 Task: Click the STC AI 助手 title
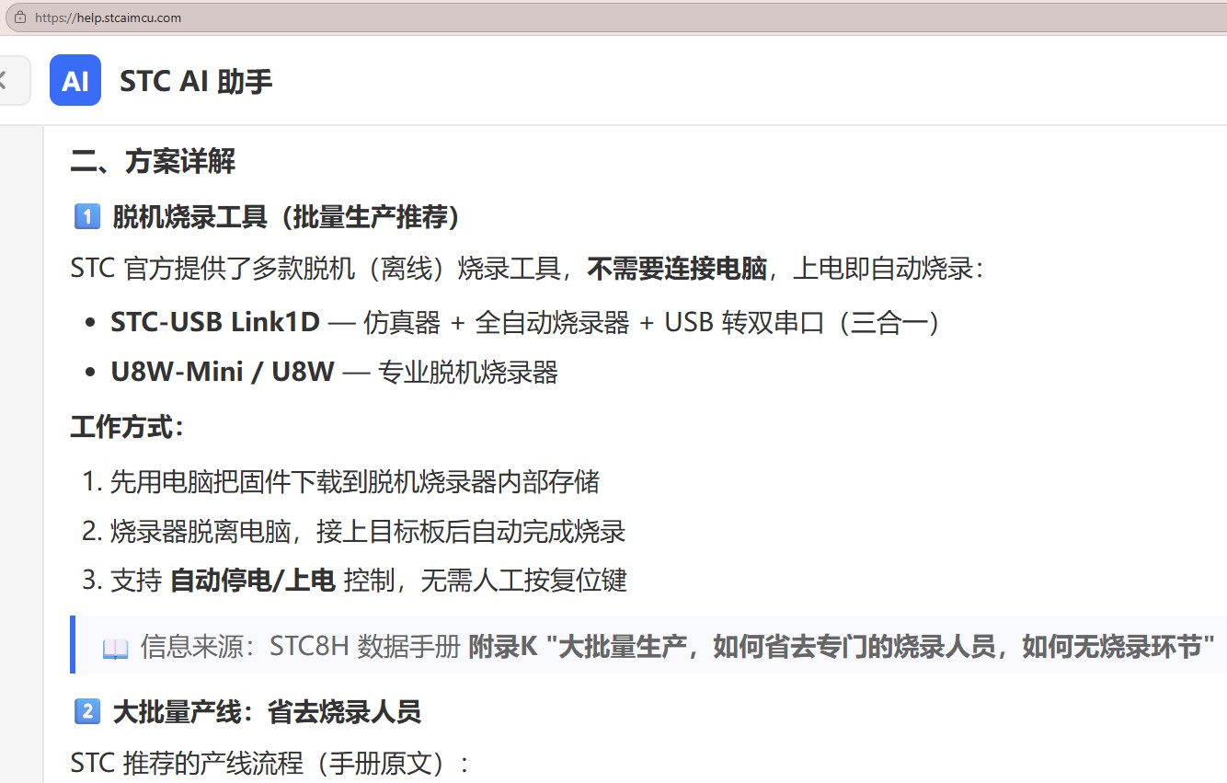click(x=196, y=81)
